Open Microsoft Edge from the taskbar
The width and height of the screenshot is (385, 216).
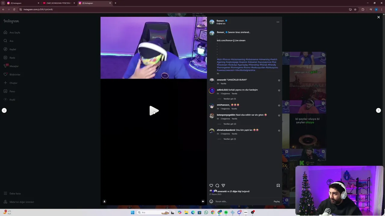[x=193, y=212]
